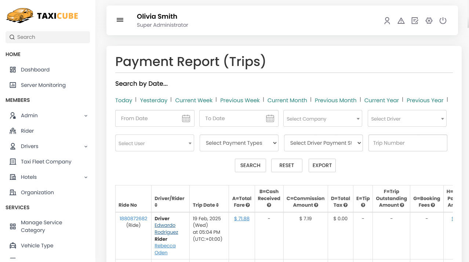Select the Previous Month filter
The image size is (469, 262).
335,100
